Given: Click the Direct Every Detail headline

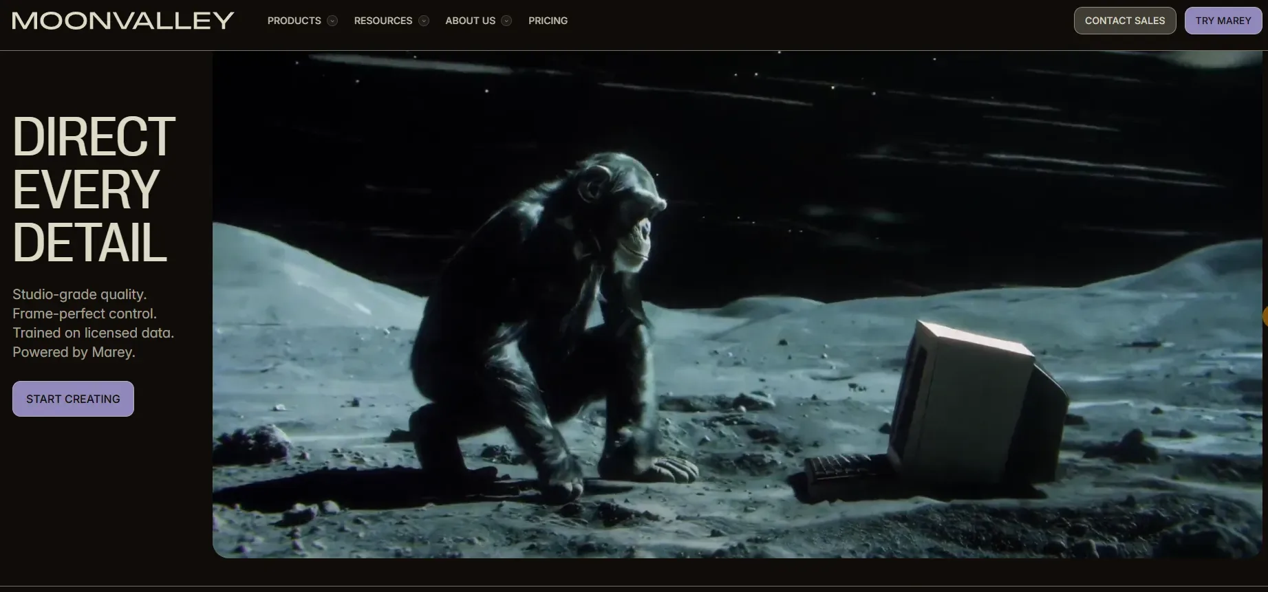Looking at the screenshot, I should [94, 189].
